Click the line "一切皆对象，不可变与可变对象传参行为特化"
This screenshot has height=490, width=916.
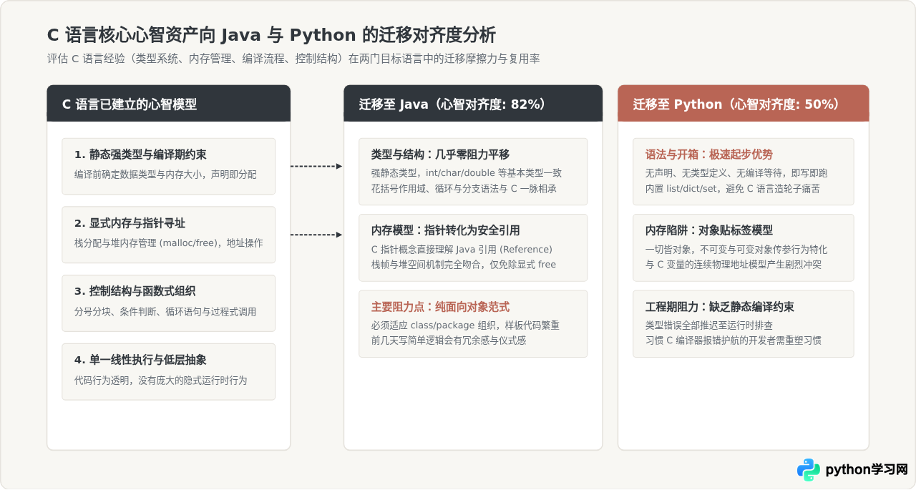(x=736, y=250)
